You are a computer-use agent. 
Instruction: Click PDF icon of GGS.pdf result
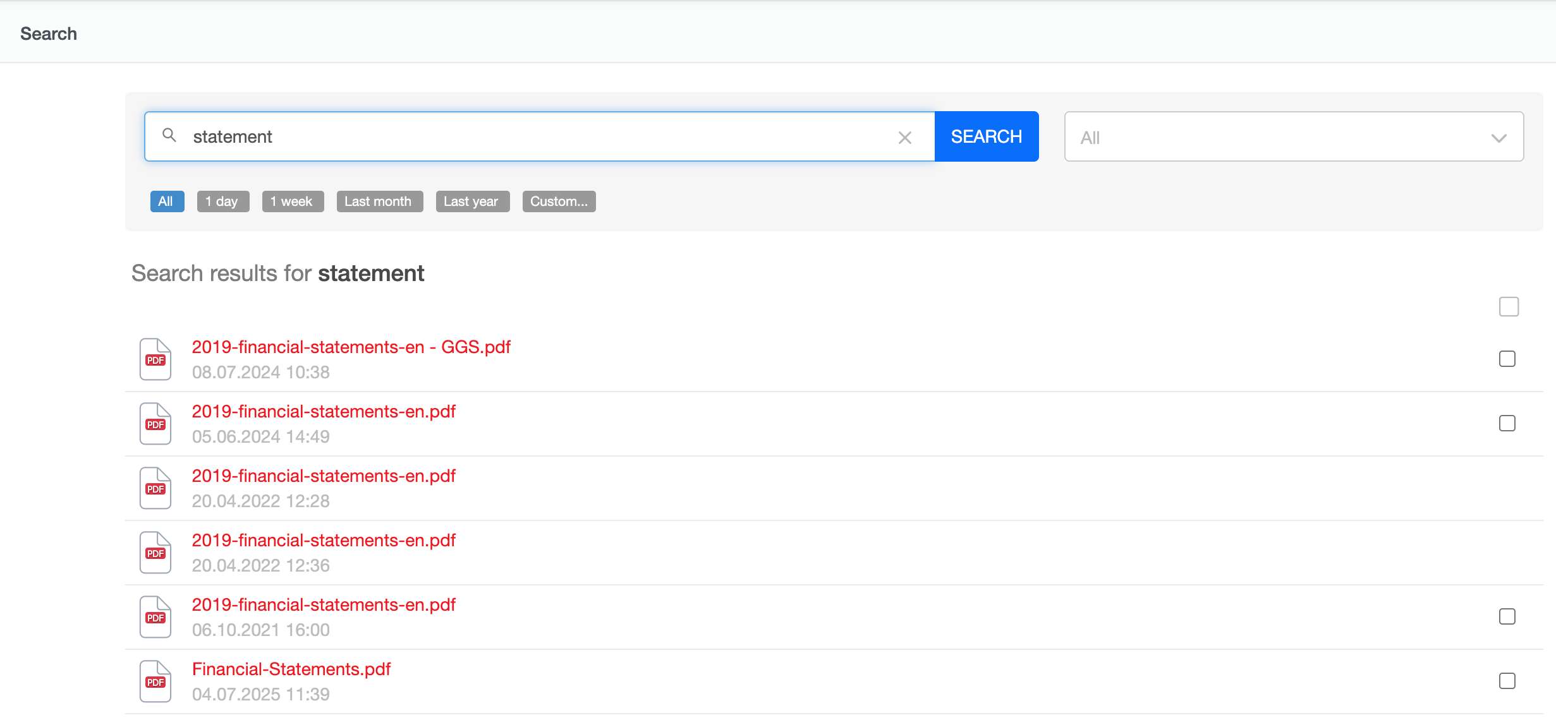155,359
